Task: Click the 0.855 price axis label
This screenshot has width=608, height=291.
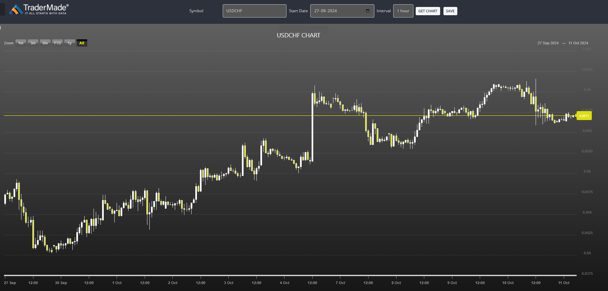Action: tap(587, 131)
